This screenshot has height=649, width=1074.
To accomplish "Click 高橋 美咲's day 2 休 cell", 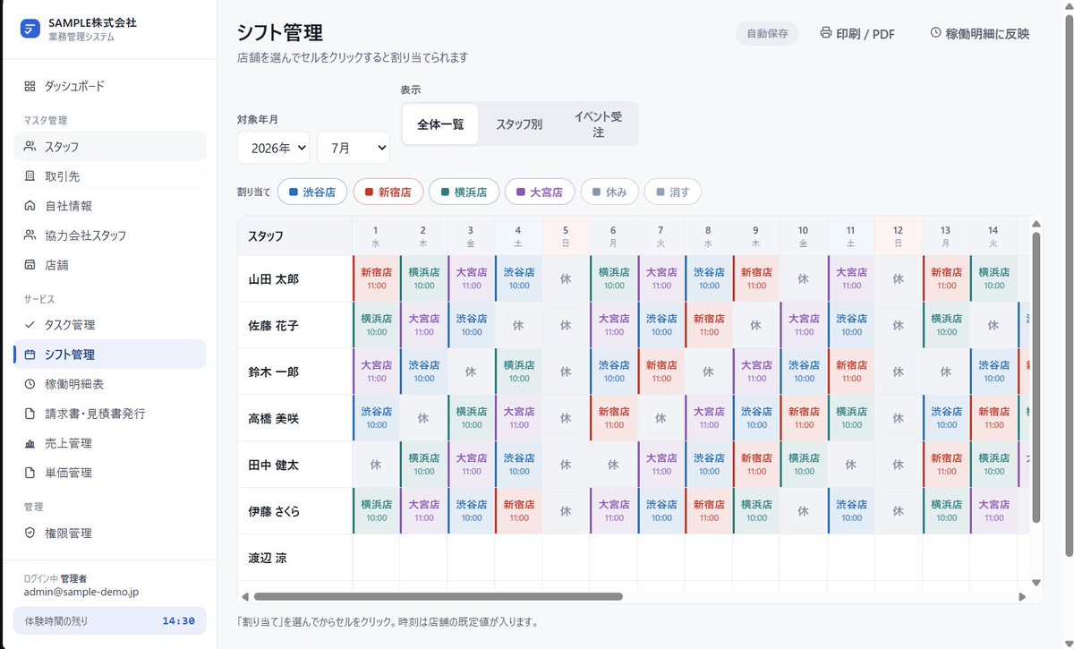I will coord(423,418).
